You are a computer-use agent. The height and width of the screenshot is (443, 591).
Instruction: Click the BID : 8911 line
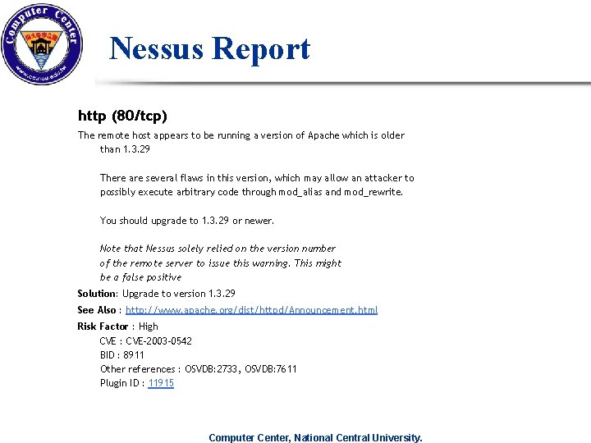(x=122, y=355)
